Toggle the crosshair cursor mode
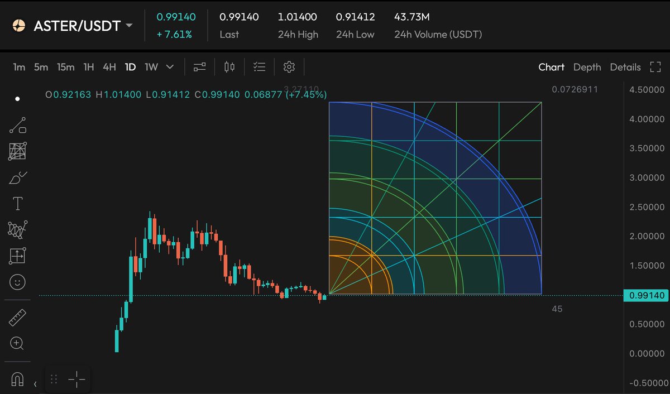The image size is (670, 394). pyautogui.click(x=76, y=378)
